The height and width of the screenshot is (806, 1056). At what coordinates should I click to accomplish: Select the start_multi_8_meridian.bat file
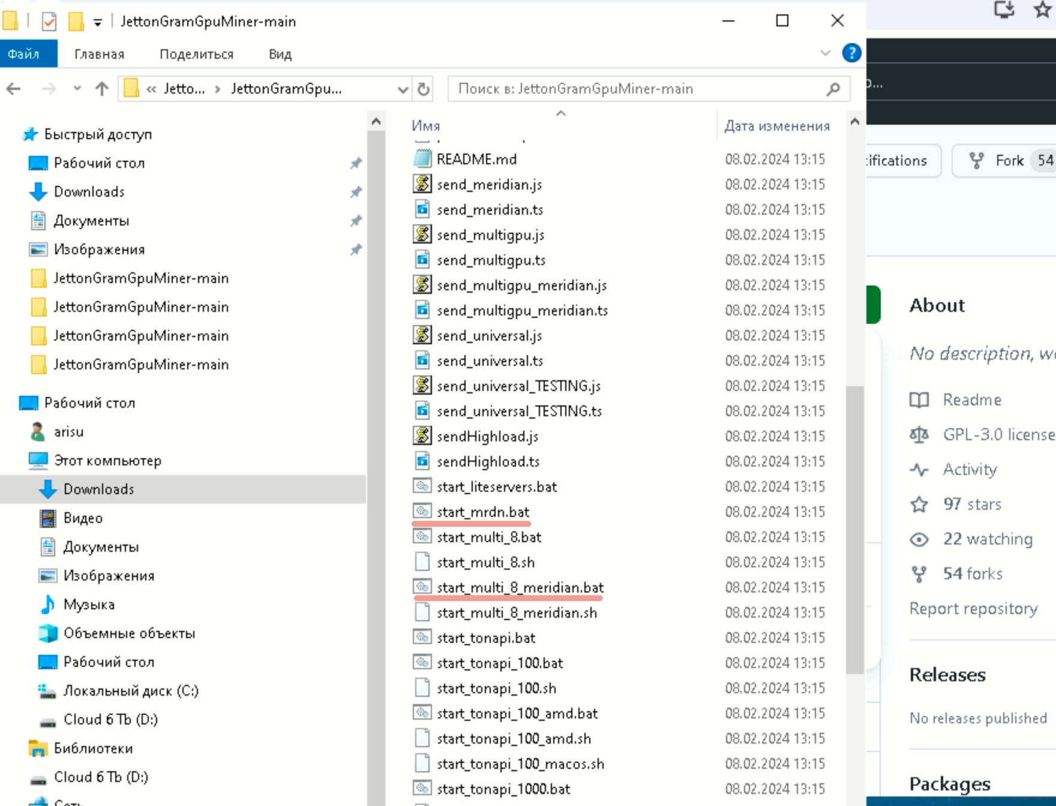(x=520, y=587)
